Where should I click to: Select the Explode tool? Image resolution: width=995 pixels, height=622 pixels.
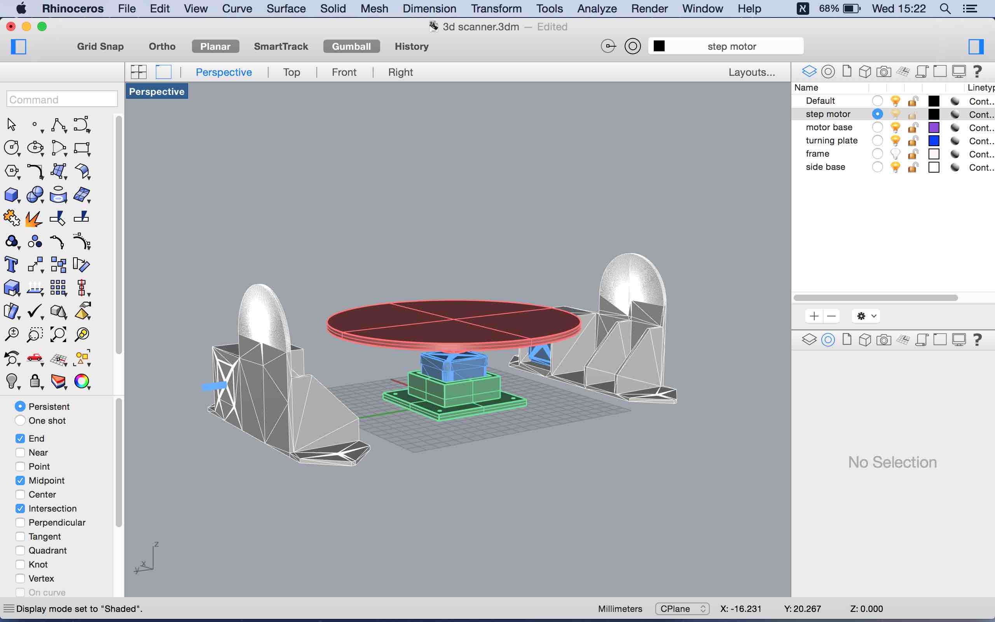(34, 218)
